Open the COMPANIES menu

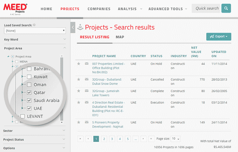(99, 9)
